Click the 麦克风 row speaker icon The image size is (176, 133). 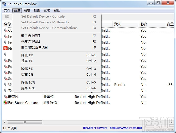(6, 97)
